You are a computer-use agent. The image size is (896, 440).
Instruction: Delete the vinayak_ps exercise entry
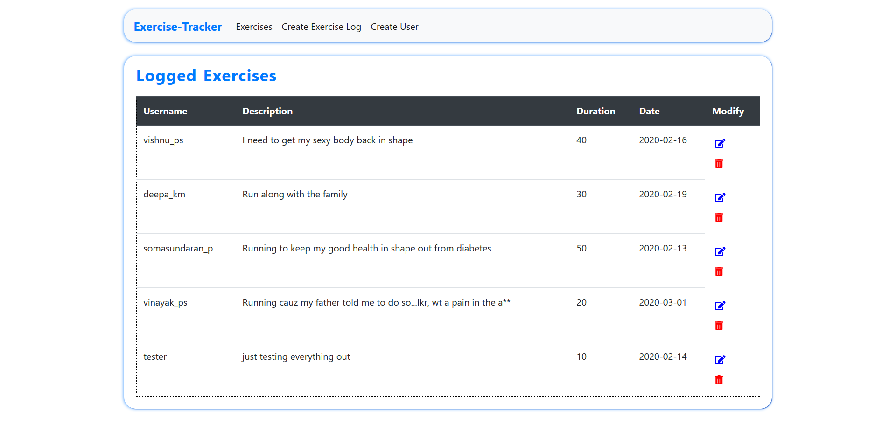click(719, 326)
